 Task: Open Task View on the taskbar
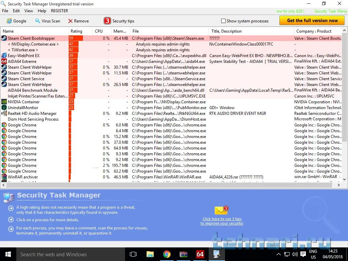coord(133,254)
